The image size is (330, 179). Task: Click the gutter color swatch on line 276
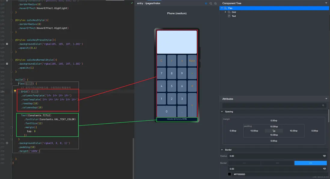click(7, 143)
